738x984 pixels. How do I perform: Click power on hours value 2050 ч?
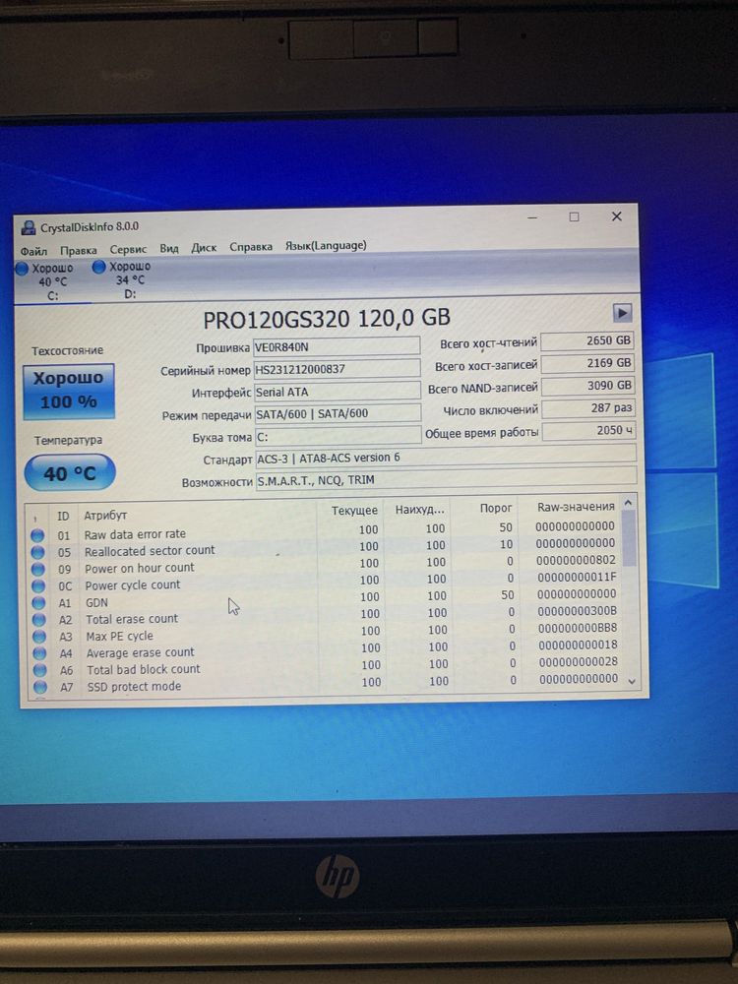click(x=589, y=431)
